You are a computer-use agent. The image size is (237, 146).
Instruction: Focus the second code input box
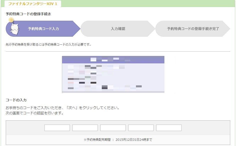click(x=85, y=128)
